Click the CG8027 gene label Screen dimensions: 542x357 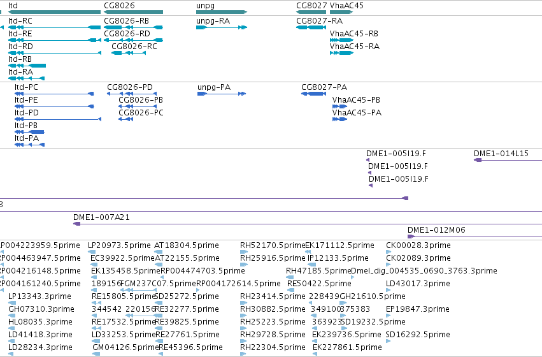tap(311, 6)
